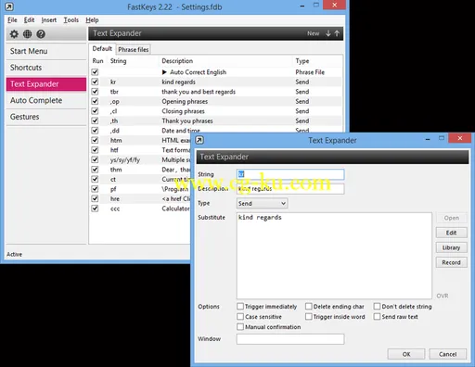Check Manual confirmation option

240,326
